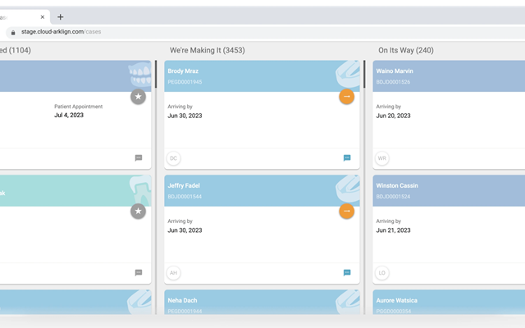Click AH avatar on Jeffry Fadel card
This screenshot has height=328, width=525.
(173, 273)
